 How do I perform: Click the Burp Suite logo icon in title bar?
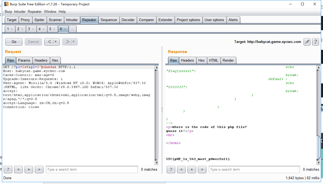pos(6,4)
